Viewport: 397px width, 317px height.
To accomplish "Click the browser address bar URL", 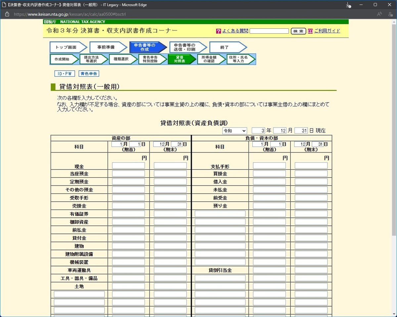I will pyautogui.click(x=70, y=14).
